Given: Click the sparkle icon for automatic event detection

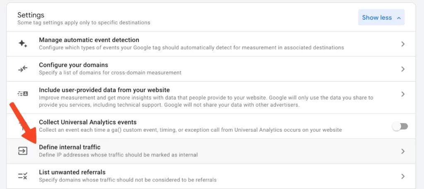Looking at the screenshot, I should click(x=23, y=44).
